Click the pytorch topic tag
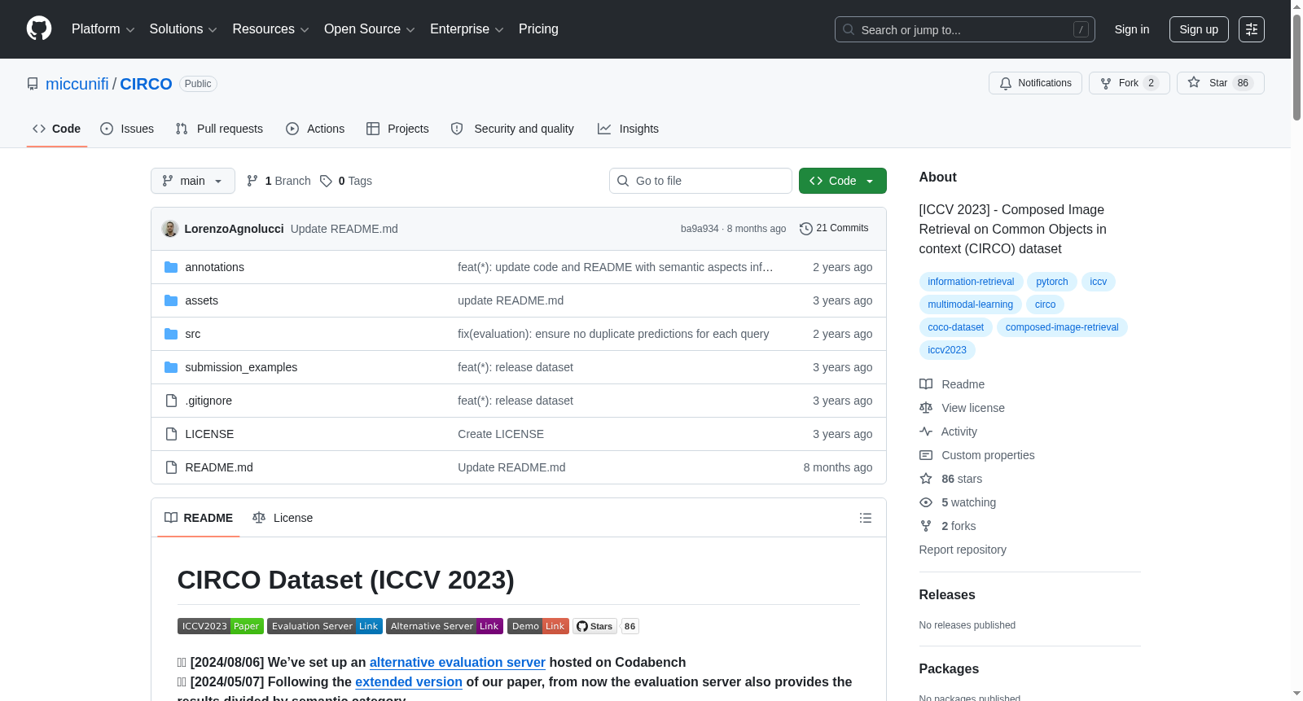 coord(1052,282)
